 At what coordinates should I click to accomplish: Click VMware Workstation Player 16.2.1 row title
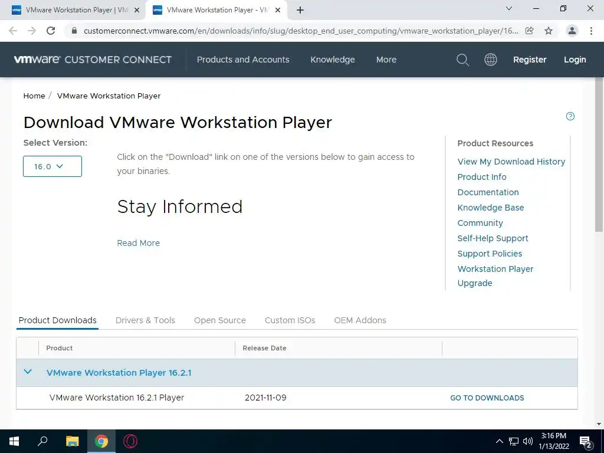[119, 373]
